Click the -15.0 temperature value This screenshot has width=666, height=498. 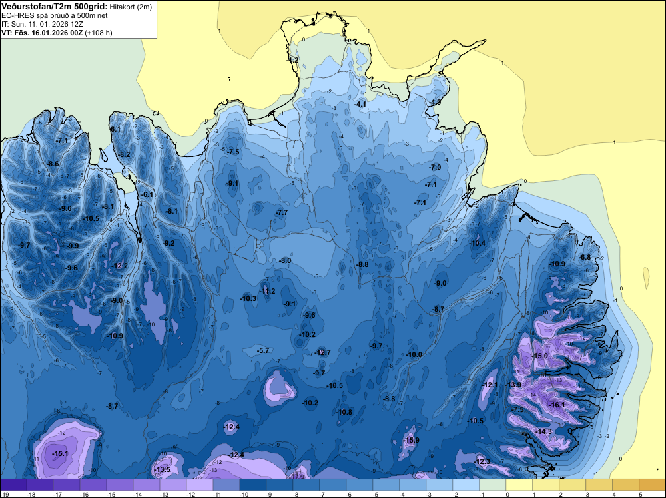click(540, 356)
